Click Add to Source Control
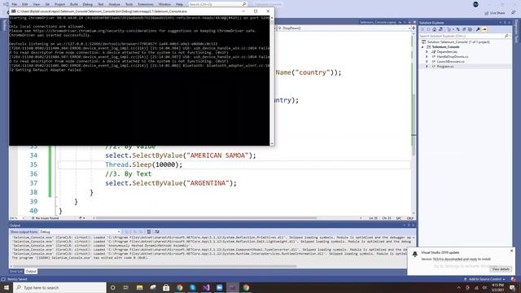This screenshot has width=521, height=293. (x=484, y=279)
